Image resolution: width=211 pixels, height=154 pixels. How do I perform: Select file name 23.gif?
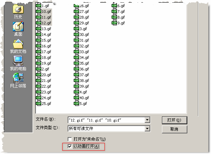point(46,92)
